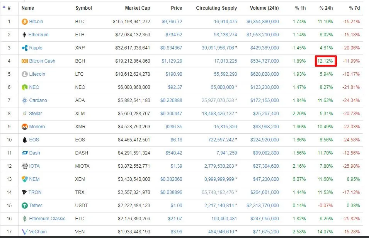369x238 pixels.
Task: Open the Litecoin name link
Action: [x=37, y=74]
